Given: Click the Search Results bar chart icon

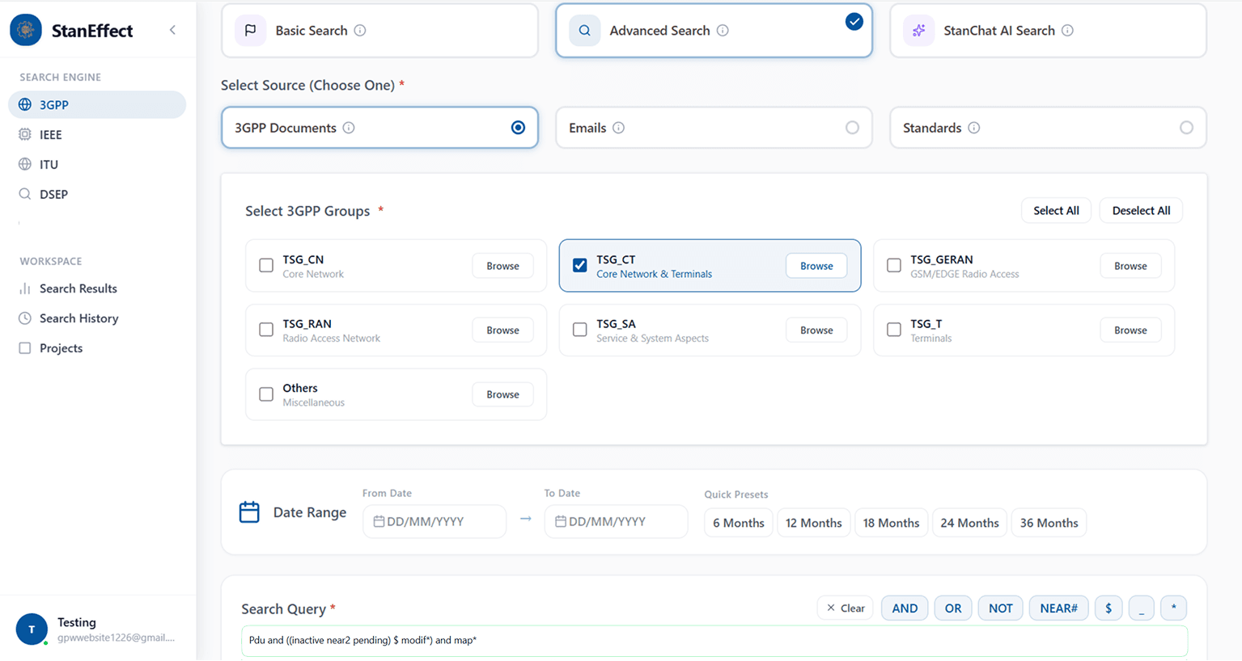Looking at the screenshot, I should (25, 288).
